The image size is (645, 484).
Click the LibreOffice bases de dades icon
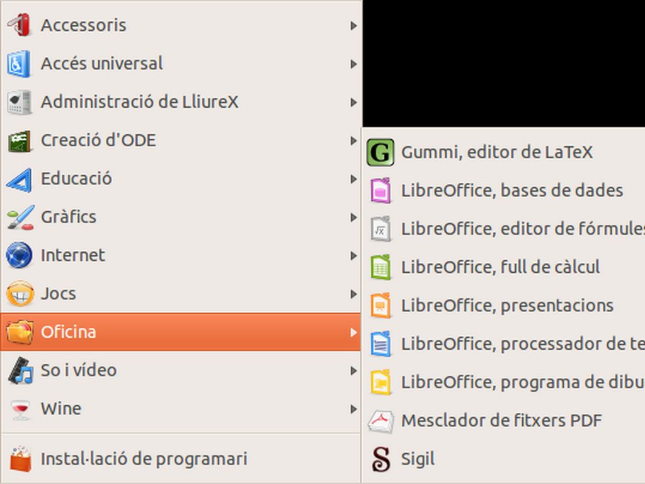[380, 191]
